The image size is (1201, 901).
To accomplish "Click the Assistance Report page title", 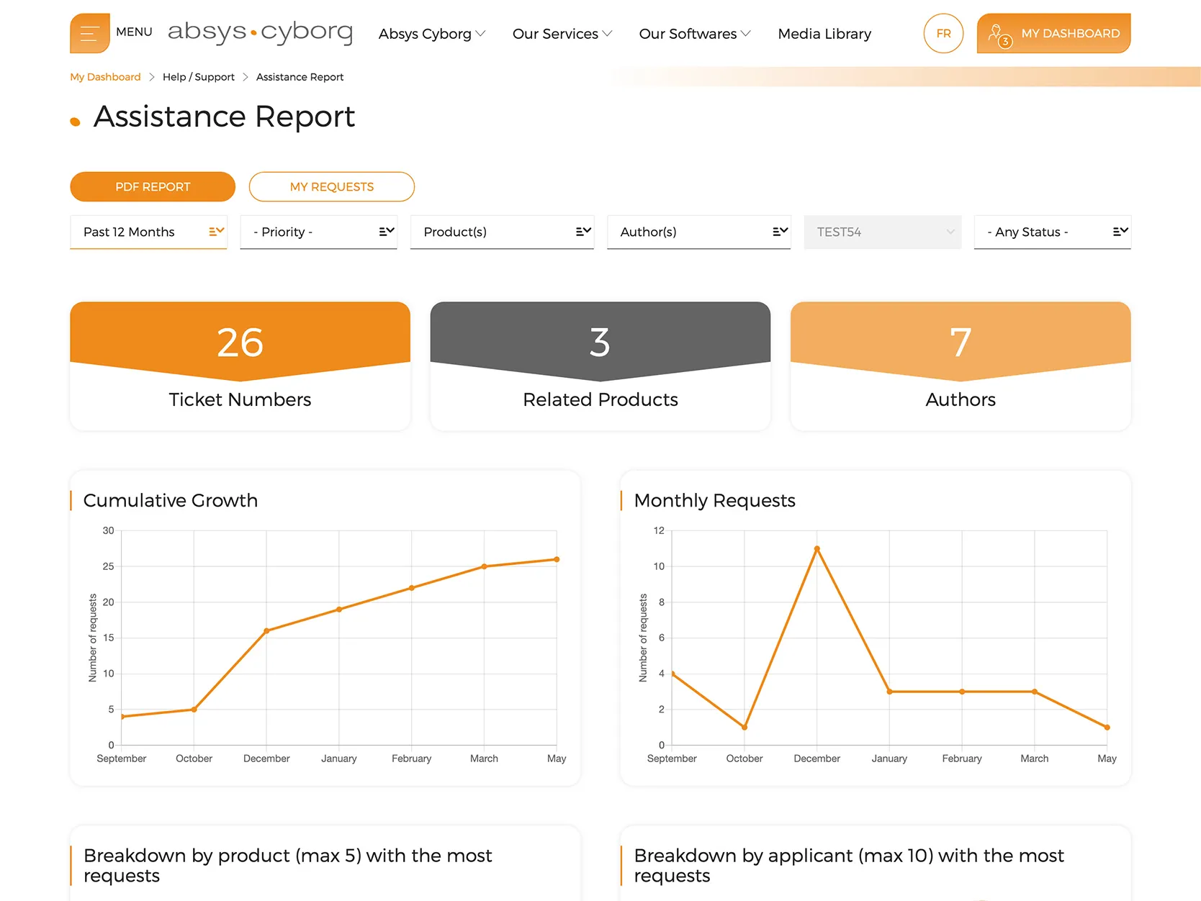I will tap(224, 117).
